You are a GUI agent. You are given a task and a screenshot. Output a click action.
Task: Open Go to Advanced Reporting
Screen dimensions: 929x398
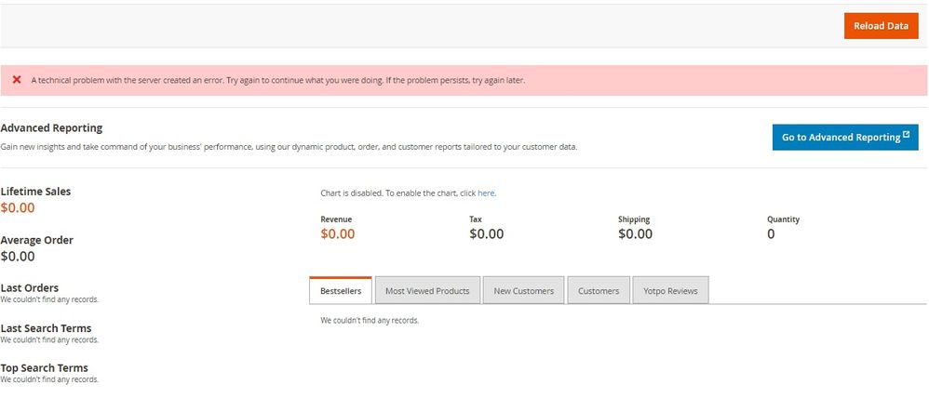845,137
